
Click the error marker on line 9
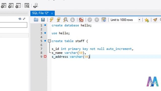pyautogui.click(x=45, y=56)
